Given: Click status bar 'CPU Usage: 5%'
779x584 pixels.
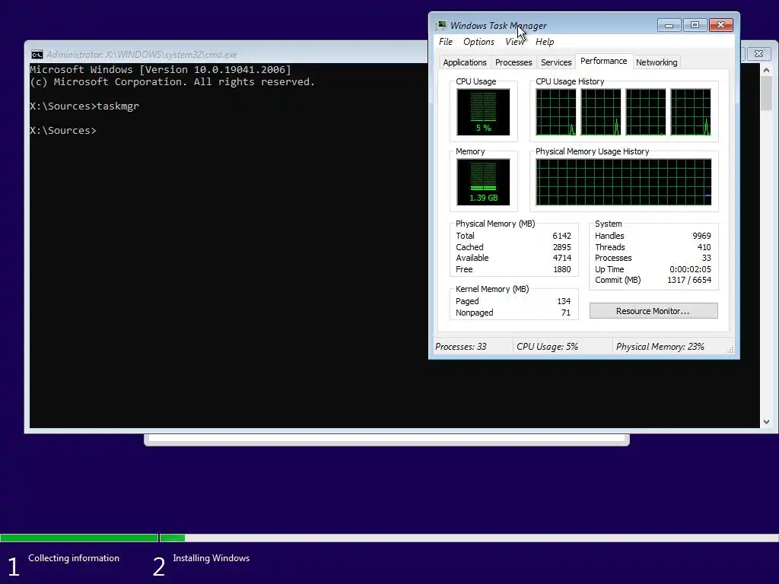Looking at the screenshot, I should click(x=547, y=347).
